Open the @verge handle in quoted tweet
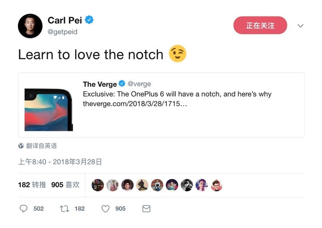The width and height of the screenshot is (322, 228). (139, 84)
